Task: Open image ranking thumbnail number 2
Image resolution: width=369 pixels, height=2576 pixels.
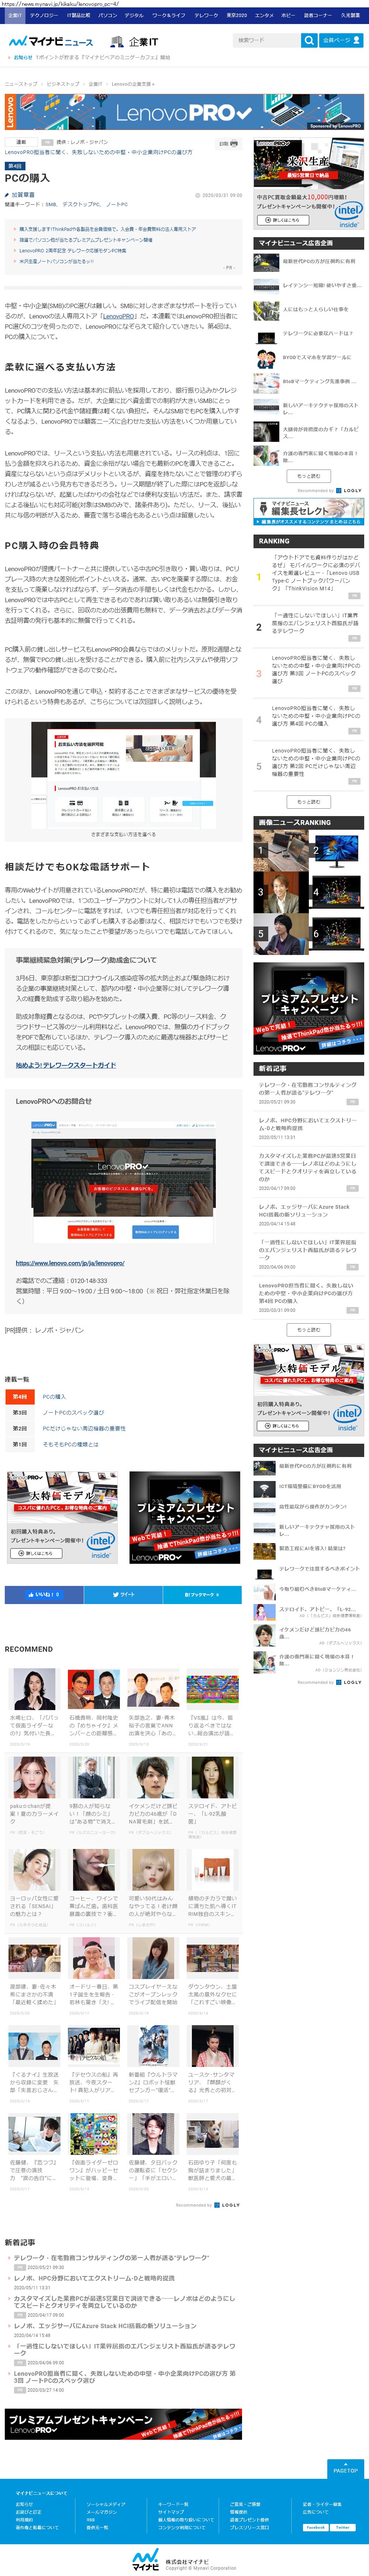Action: [336, 850]
